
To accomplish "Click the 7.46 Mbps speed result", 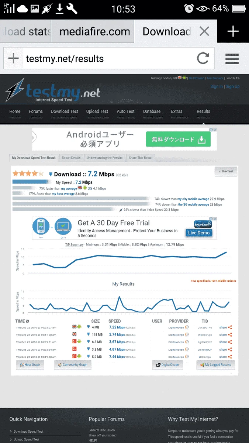I will 117,357.
